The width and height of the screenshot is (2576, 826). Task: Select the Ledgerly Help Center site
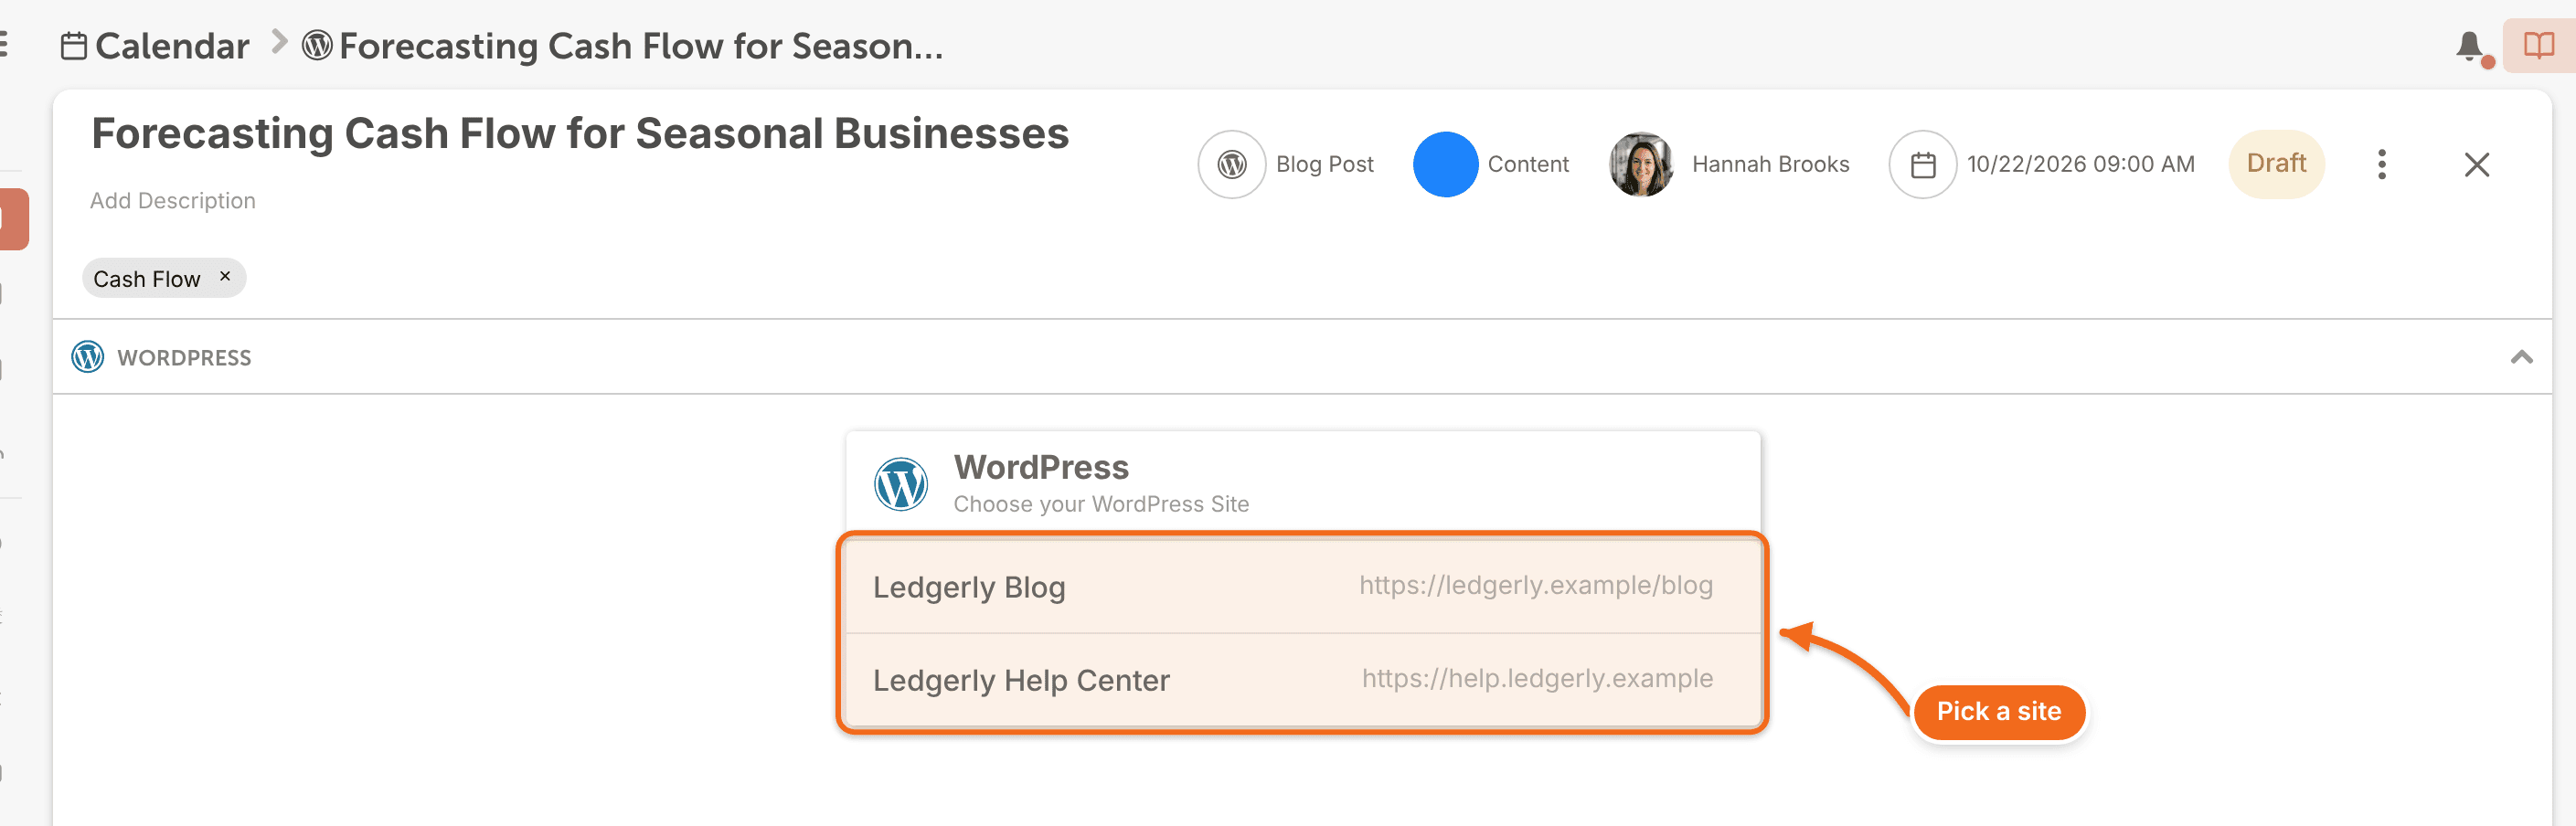coord(1302,680)
